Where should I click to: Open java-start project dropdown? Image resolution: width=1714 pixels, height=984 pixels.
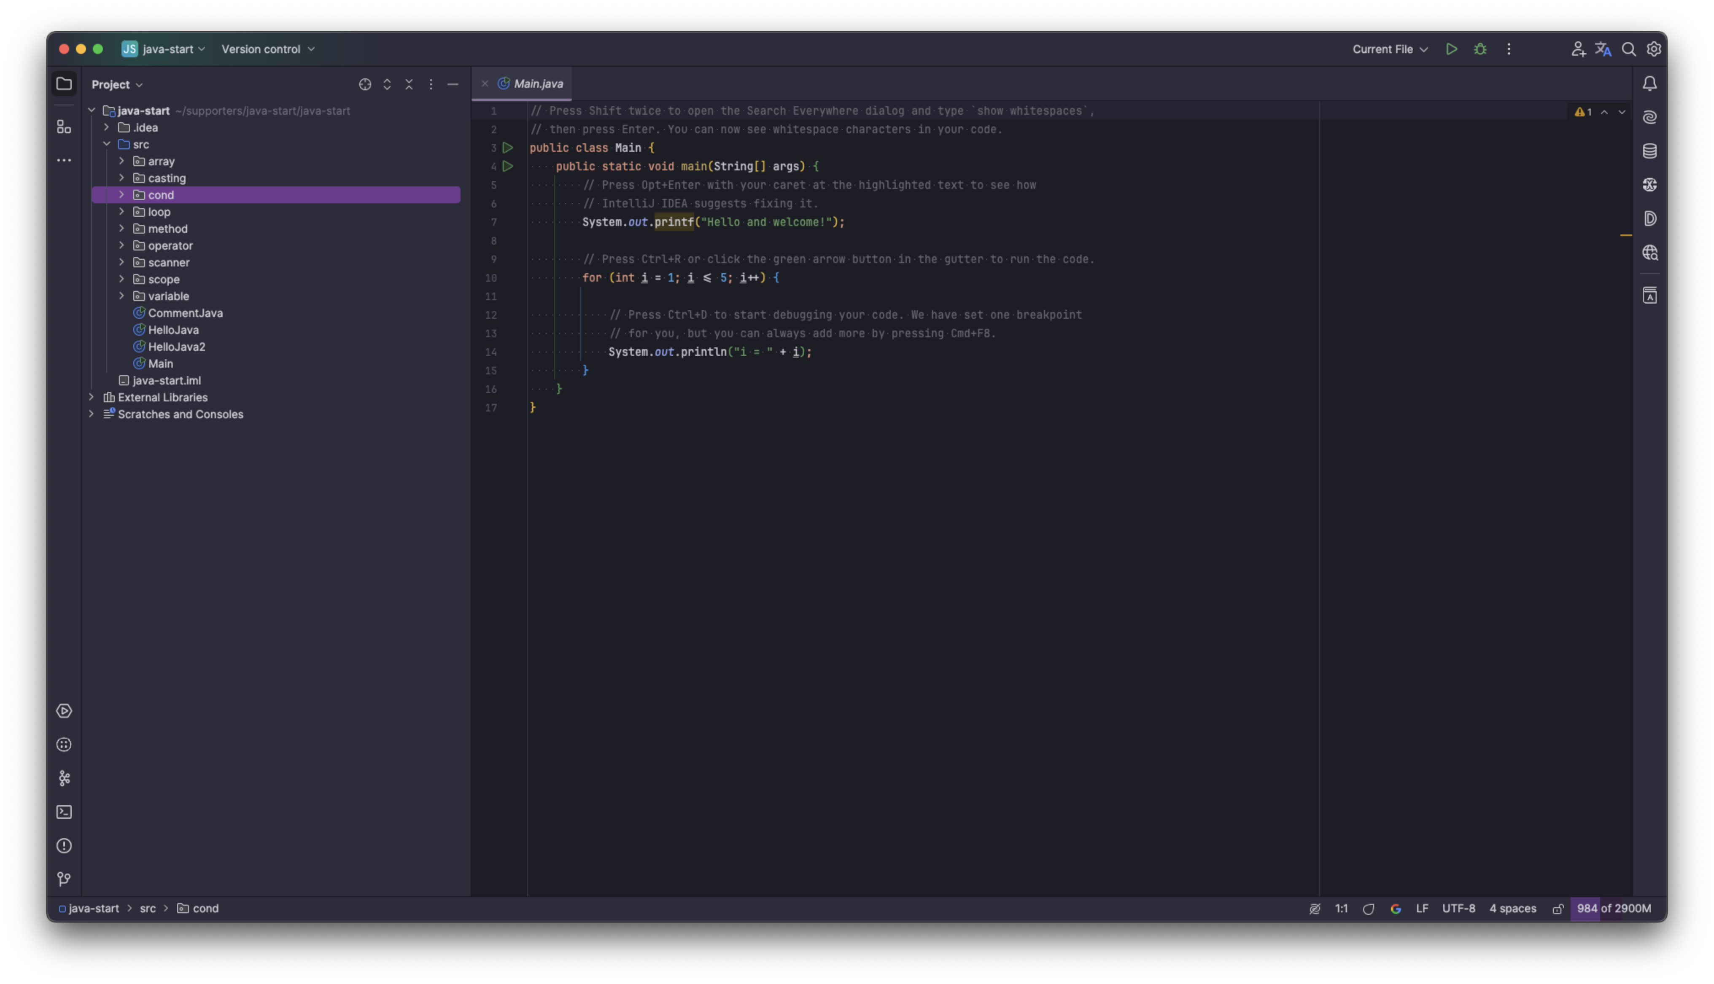(164, 48)
